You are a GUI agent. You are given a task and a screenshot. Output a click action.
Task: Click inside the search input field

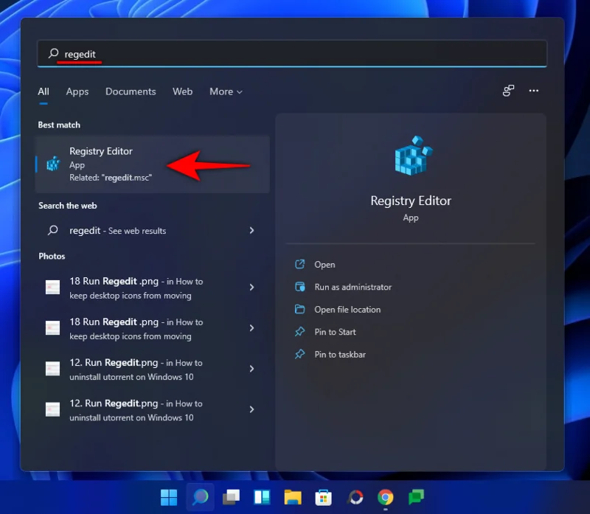click(147, 54)
